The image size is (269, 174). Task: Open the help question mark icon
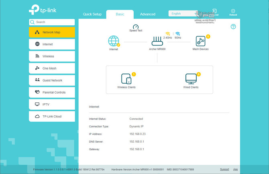click(233, 27)
